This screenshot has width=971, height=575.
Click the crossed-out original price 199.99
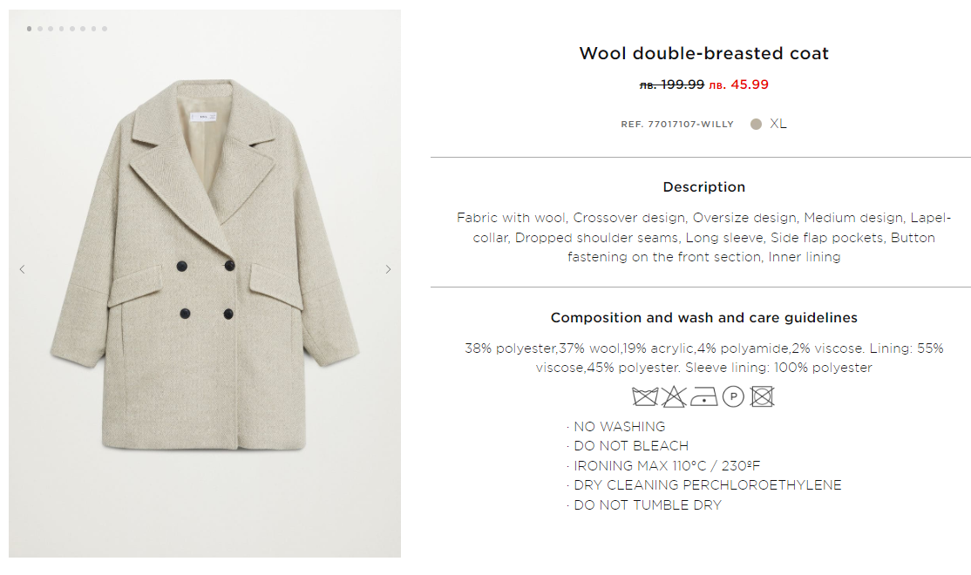[672, 85]
